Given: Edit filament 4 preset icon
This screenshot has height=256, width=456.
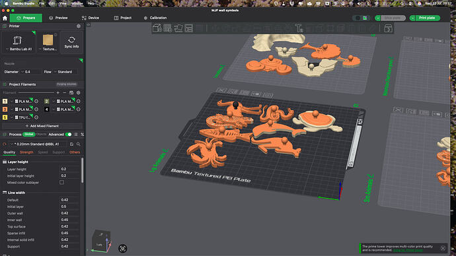Looking at the screenshot, I should (x=78, y=110).
